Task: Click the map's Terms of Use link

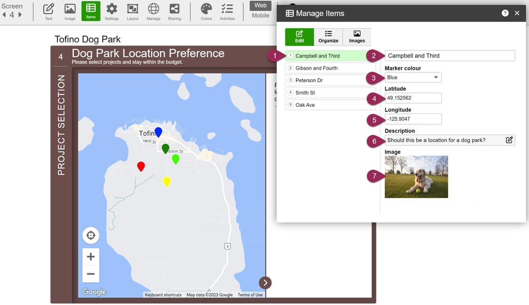Action: click(x=250, y=295)
